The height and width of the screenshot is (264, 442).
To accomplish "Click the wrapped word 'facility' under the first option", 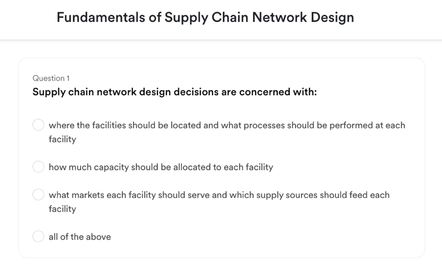I will (x=62, y=139).
